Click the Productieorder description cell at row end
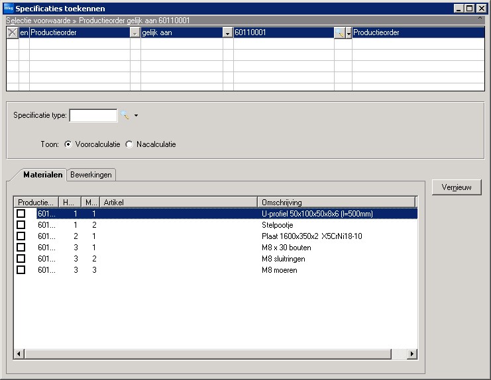The height and width of the screenshot is (380, 491). point(418,32)
